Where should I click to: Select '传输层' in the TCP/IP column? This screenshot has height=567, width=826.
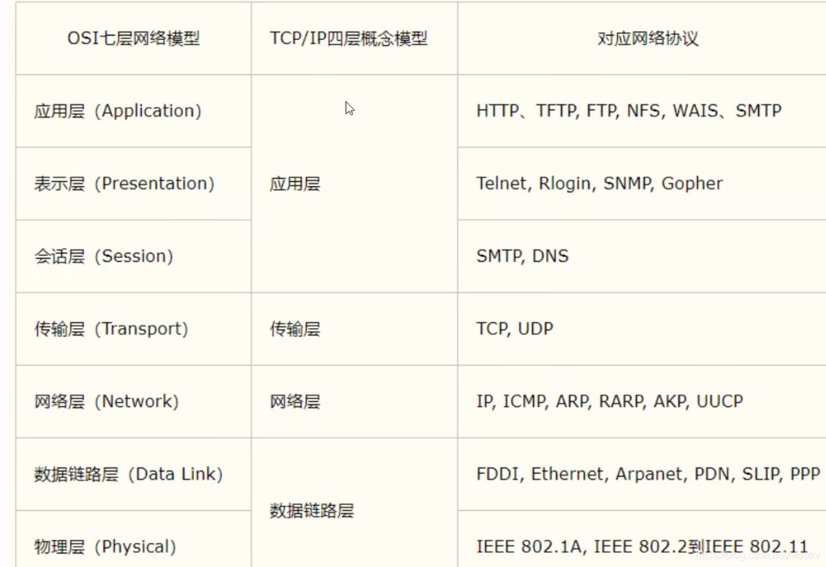(x=354, y=329)
